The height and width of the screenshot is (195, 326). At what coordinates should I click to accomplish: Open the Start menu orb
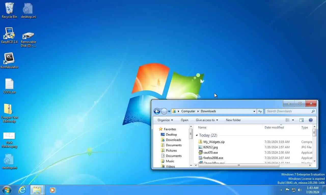(x=7, y=190)
